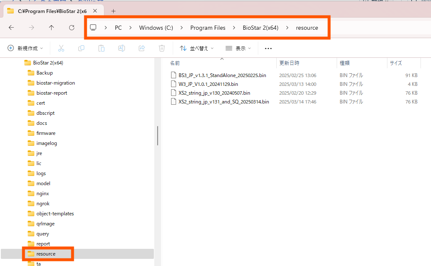
Task: Select the biostar-report folder in tree
Action: pos(52,93)
